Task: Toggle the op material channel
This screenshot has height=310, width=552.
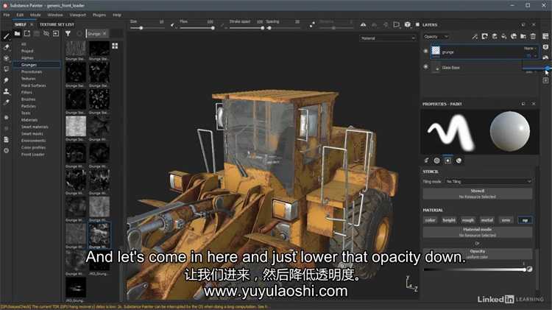Action: (x=525, y=220)
